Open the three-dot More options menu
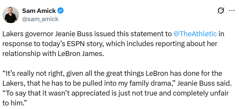 tap(232, 11)
